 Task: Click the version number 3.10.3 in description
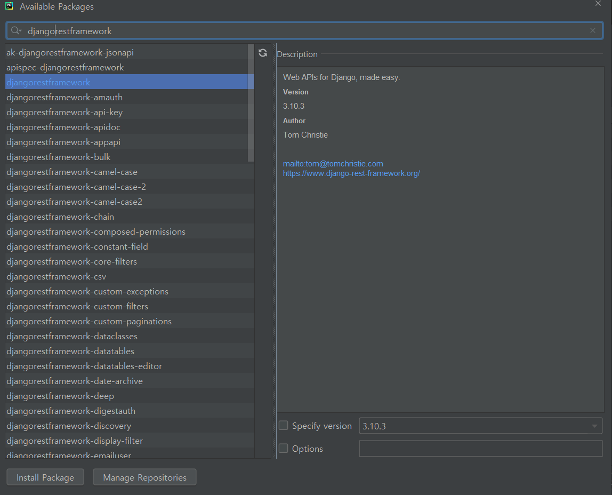tap(294, 106)
